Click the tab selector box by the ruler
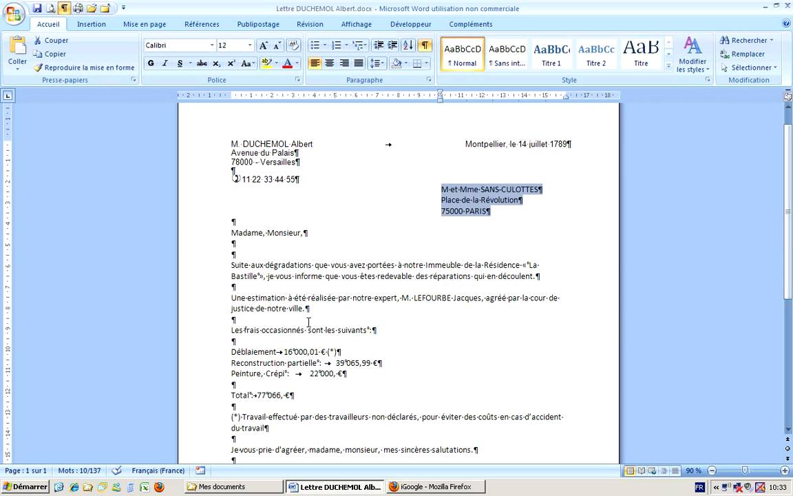793x496 pixels. [8, 95]
